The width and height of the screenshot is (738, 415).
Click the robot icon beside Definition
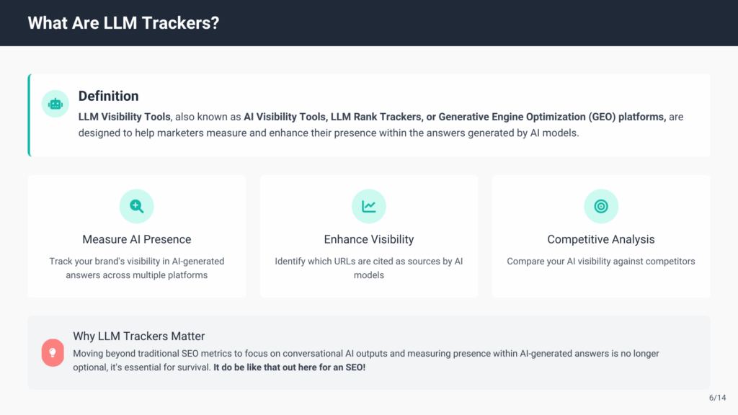tap(55, 104)
